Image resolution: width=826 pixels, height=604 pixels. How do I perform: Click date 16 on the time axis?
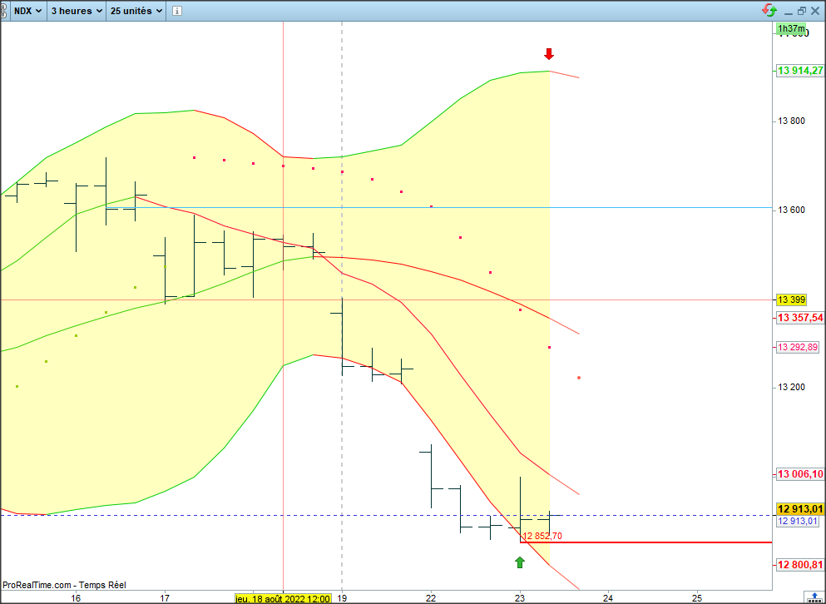point(76,598)
